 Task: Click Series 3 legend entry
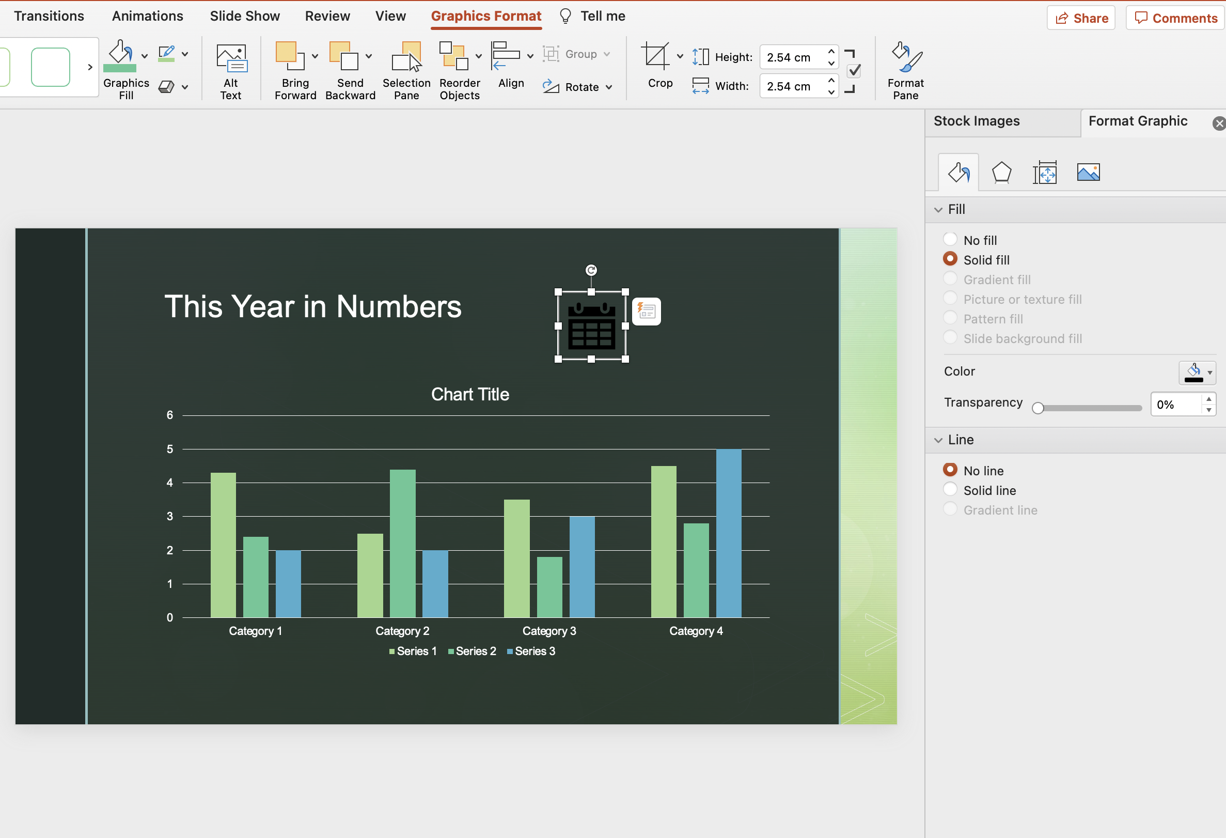531,651
